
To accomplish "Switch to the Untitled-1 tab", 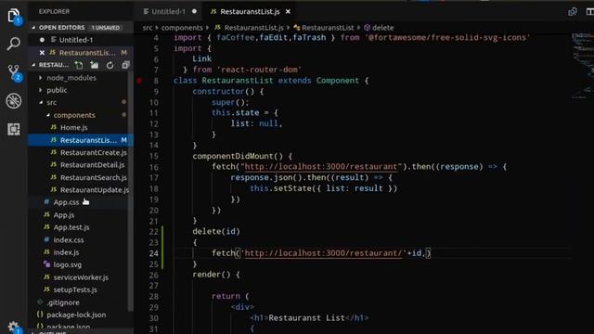I will (x=170, y=12).
